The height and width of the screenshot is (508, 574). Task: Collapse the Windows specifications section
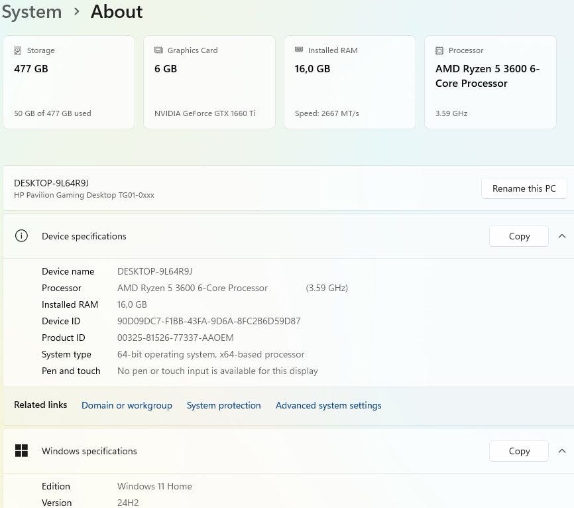(x=561, y=451)
